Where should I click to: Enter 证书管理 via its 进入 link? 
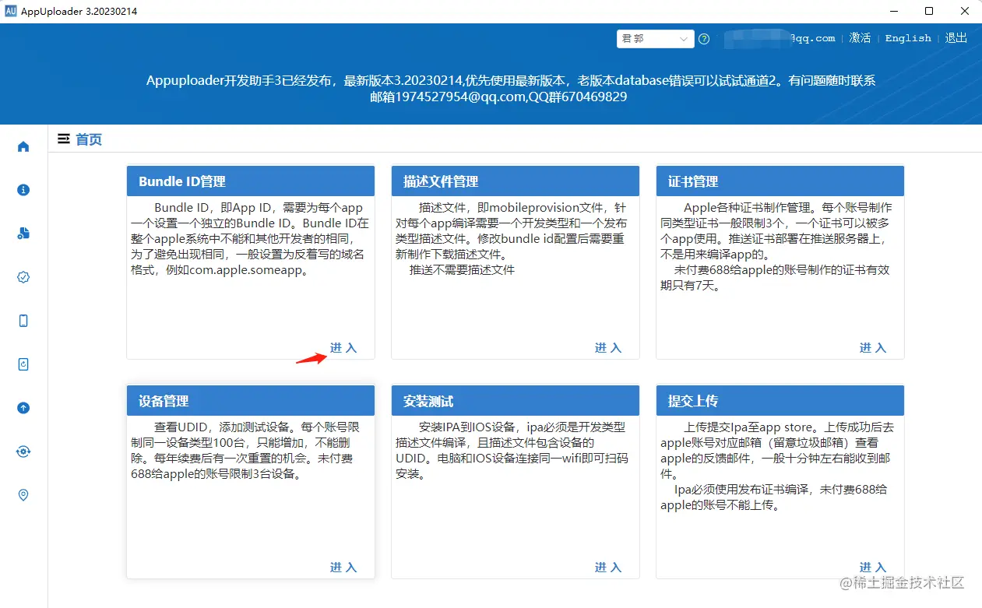(x=873, y=348)
